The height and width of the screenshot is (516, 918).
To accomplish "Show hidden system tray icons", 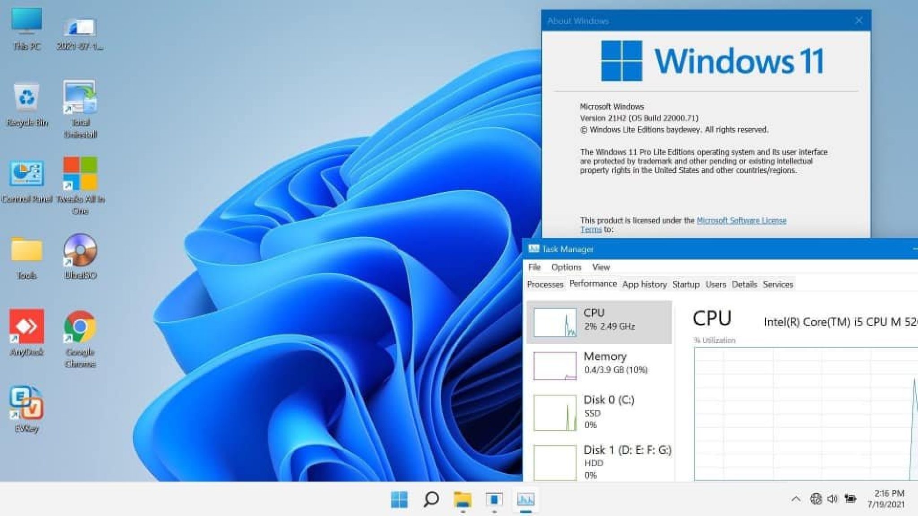I will click(x=796, y=499).
